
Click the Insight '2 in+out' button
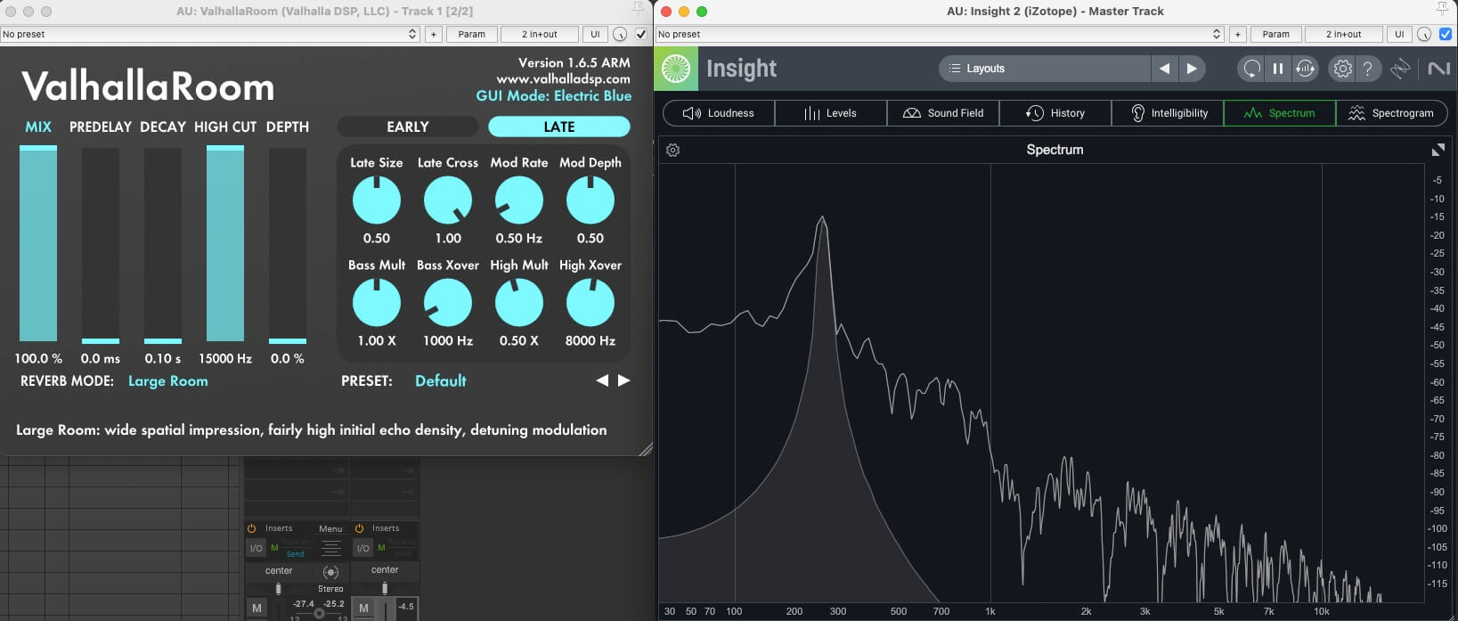pos(1343,35)
